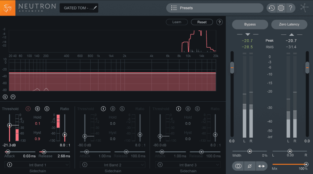Click the swap channels arrows icon
This screenshot has width=313, height=174.
click(x=261, y=166)
